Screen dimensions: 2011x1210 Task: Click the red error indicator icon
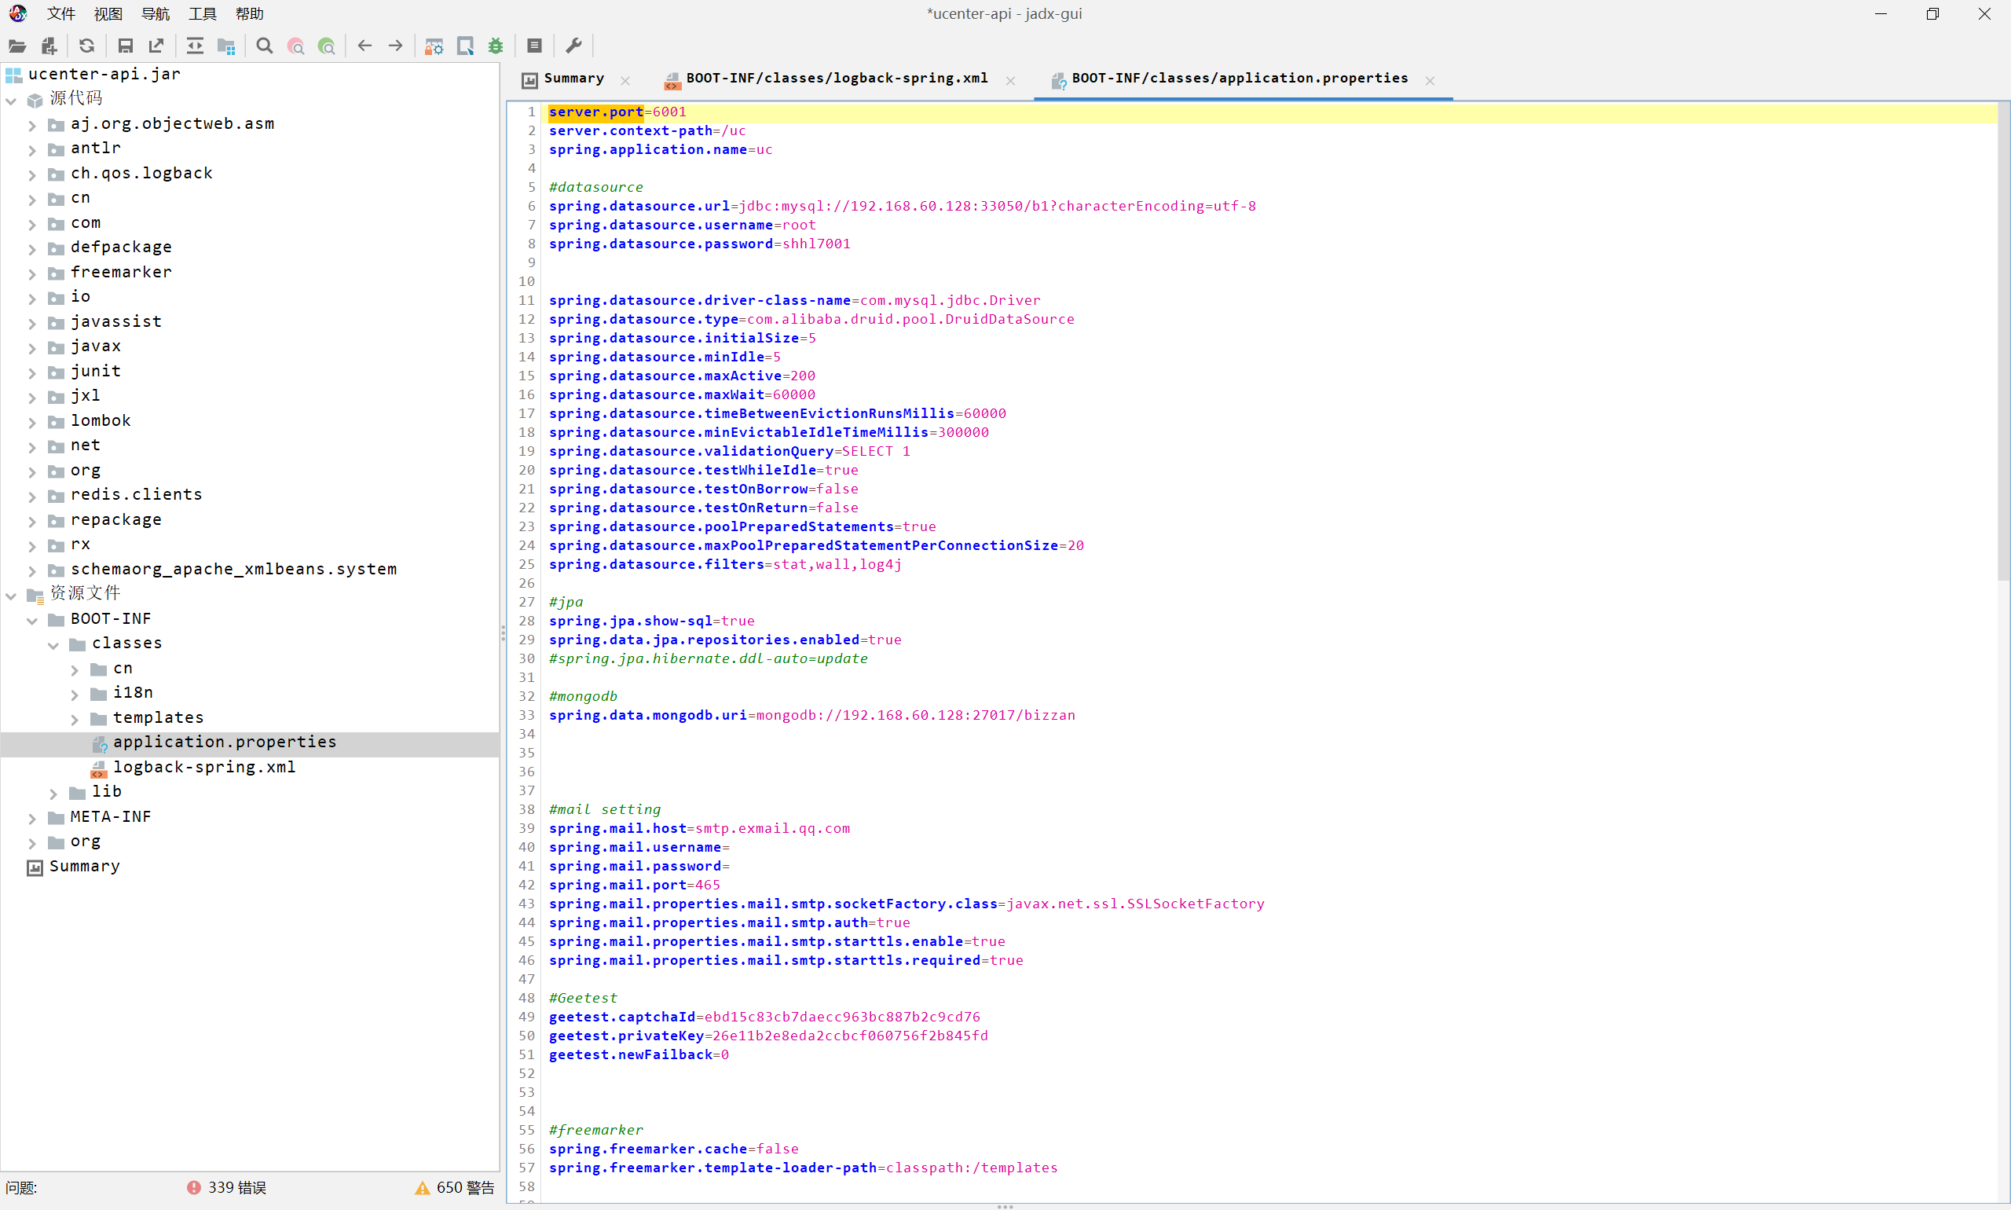[x=193, y=1187]
